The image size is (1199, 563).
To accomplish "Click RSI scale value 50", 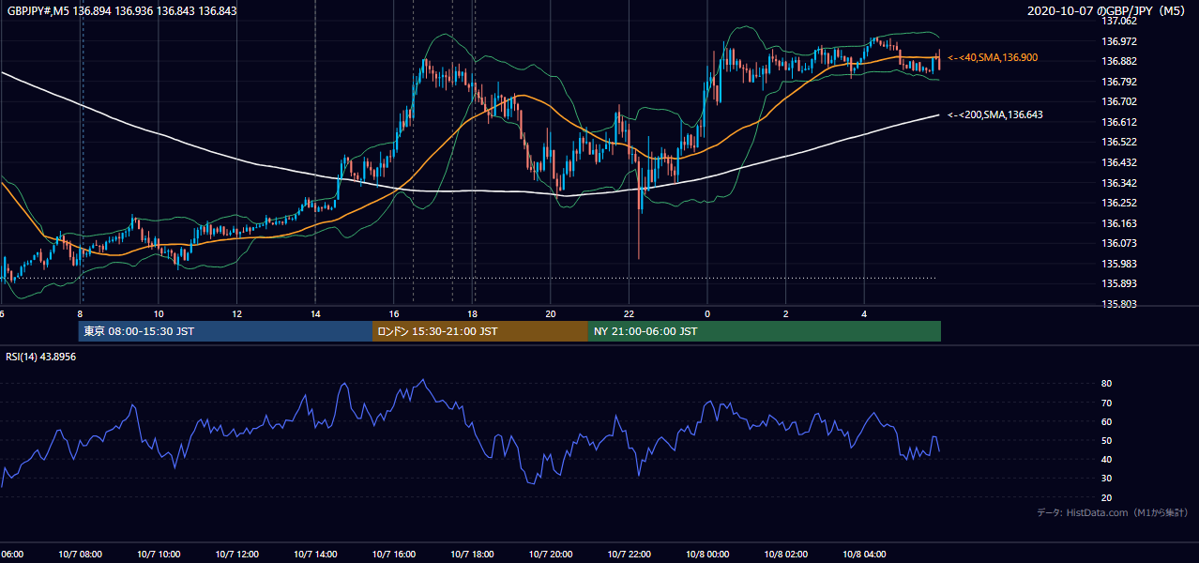I will [1107, 440].
